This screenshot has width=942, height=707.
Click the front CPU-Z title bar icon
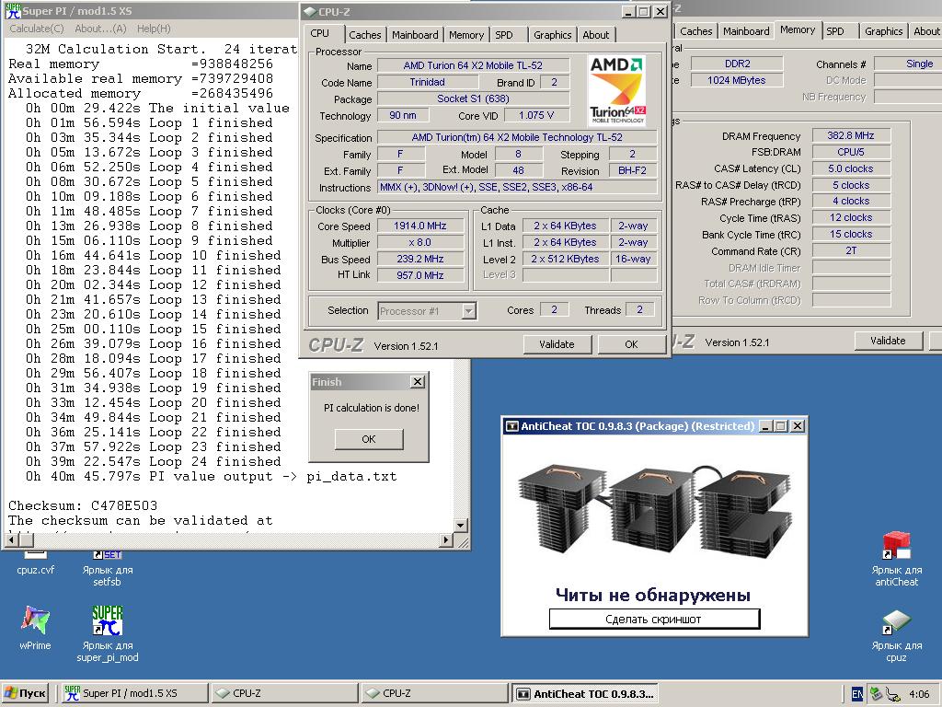pos(310,11)
